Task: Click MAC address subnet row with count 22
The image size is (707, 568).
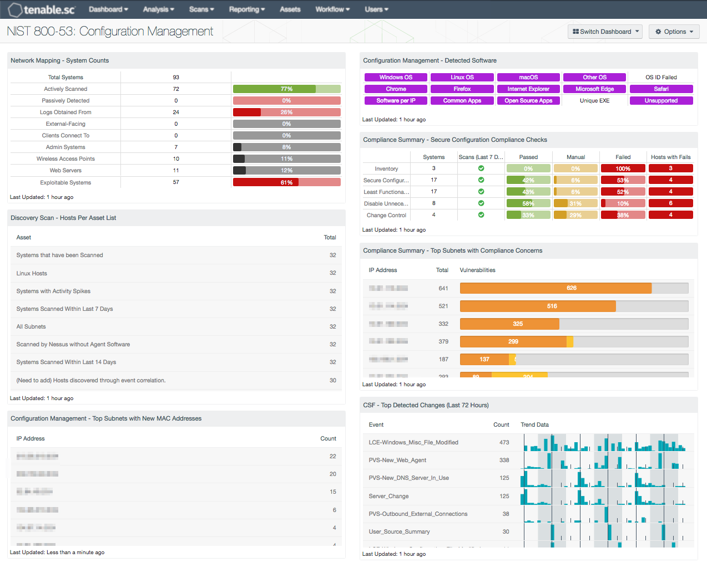Action: click(176, 456)
